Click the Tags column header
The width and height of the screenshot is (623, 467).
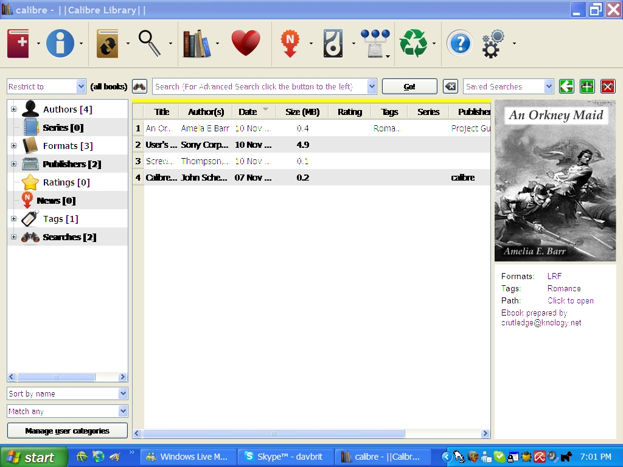pyautogui.click(x=389, y=112)
